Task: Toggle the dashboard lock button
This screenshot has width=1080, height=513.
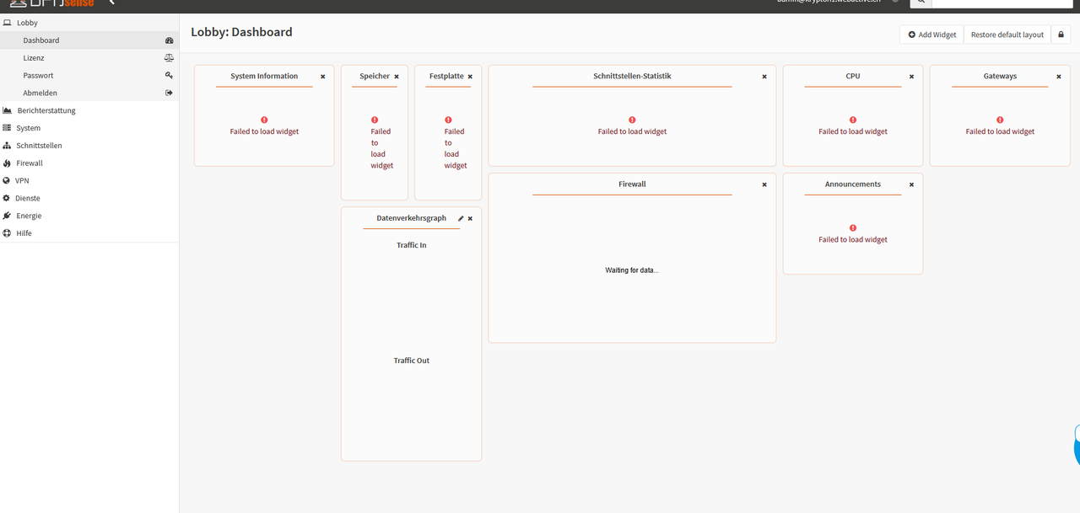Action: (1061, 35)
